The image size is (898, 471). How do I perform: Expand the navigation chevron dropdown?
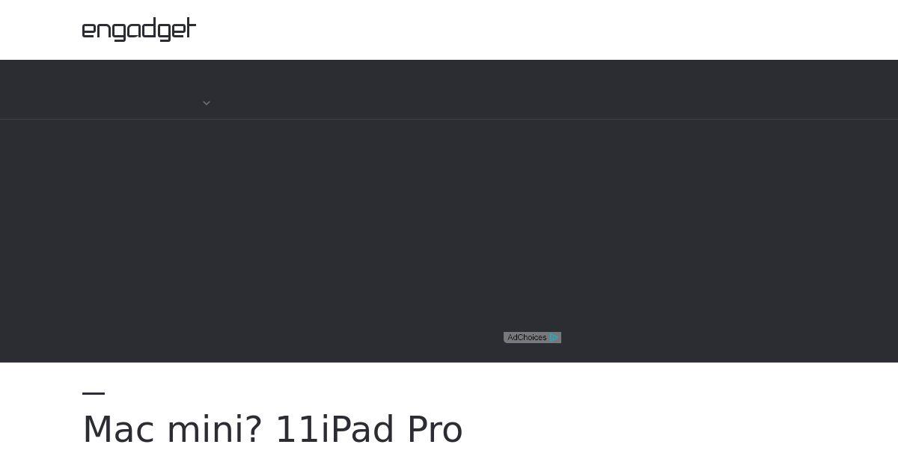207,103
